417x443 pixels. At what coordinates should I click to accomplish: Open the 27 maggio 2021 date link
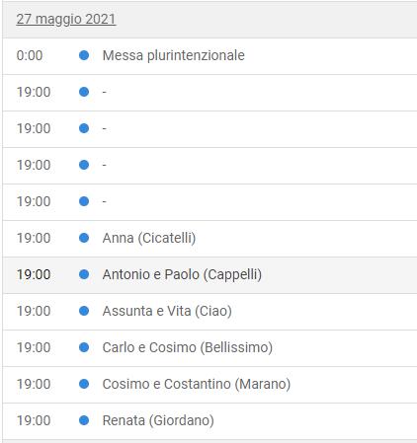(66, 19)
